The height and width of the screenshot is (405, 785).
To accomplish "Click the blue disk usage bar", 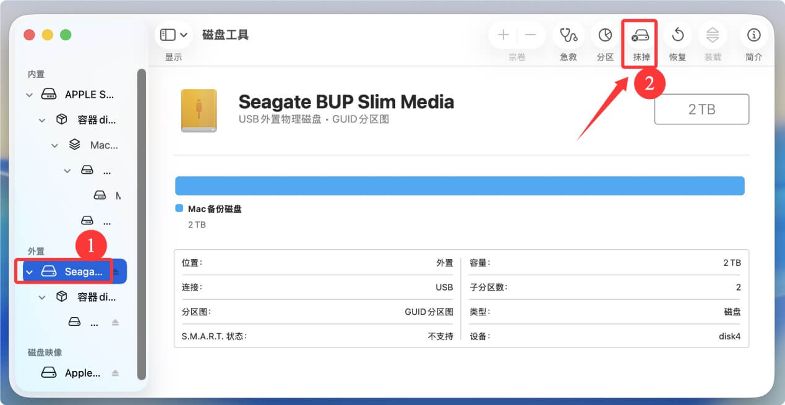I will [x=459, y=186].
